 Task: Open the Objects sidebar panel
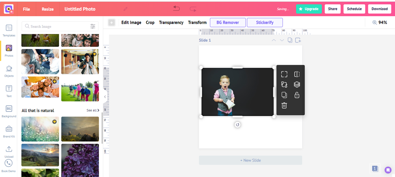9,71
